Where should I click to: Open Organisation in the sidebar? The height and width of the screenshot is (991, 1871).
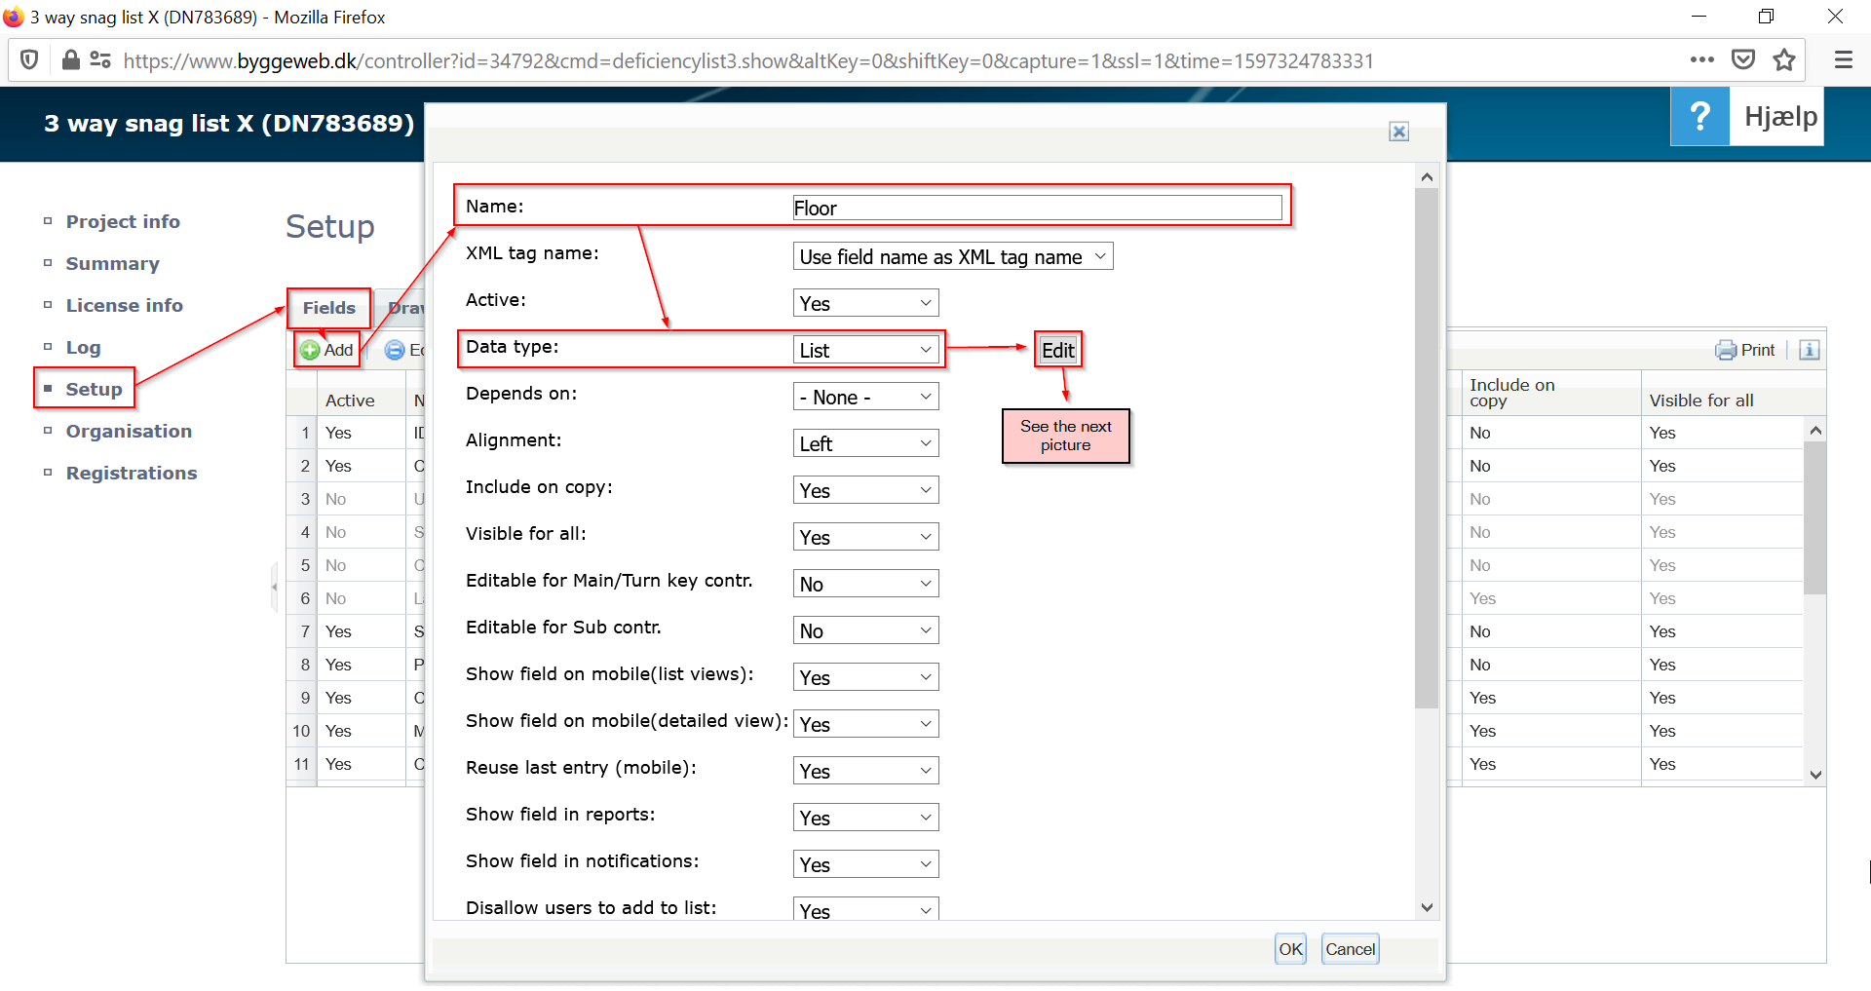coord(129,431)
